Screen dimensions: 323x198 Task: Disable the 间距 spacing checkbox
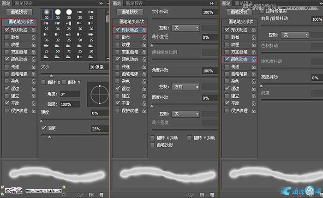coord(44,128)
